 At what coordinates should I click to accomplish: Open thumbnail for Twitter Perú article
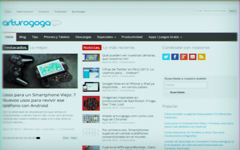click(91, 73)
